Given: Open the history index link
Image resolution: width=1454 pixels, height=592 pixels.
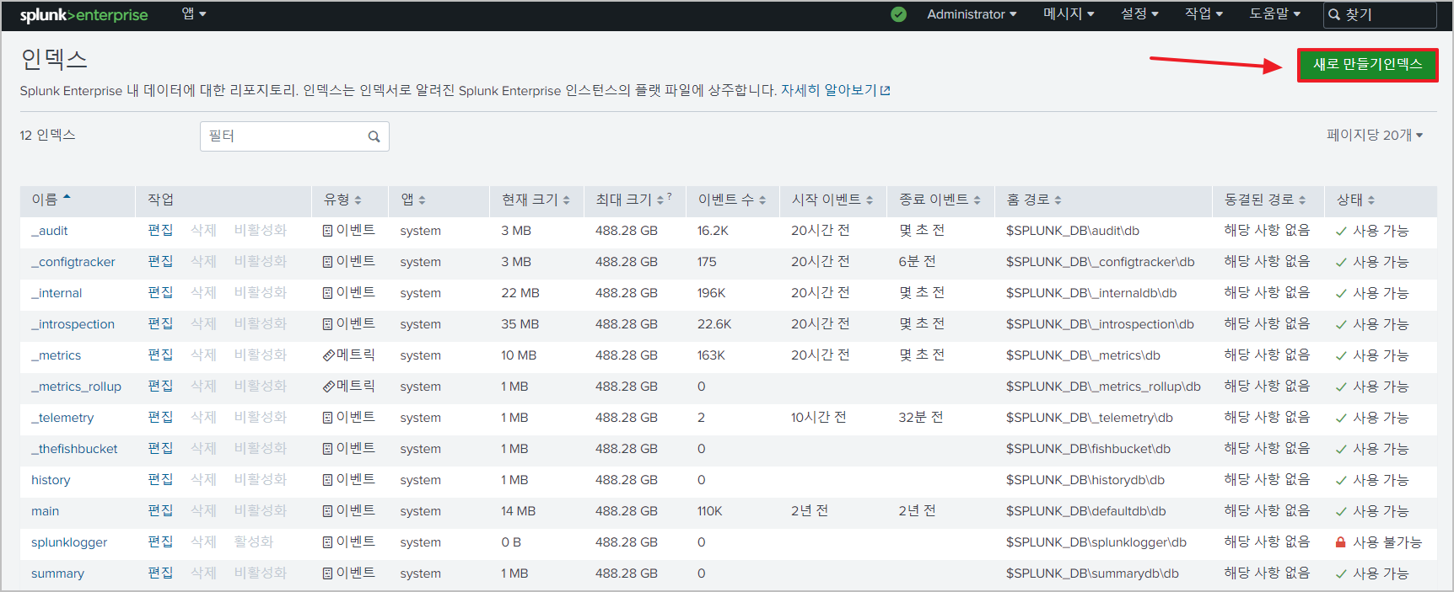Looking at the screenshot, I should click(x=51, y=480).
